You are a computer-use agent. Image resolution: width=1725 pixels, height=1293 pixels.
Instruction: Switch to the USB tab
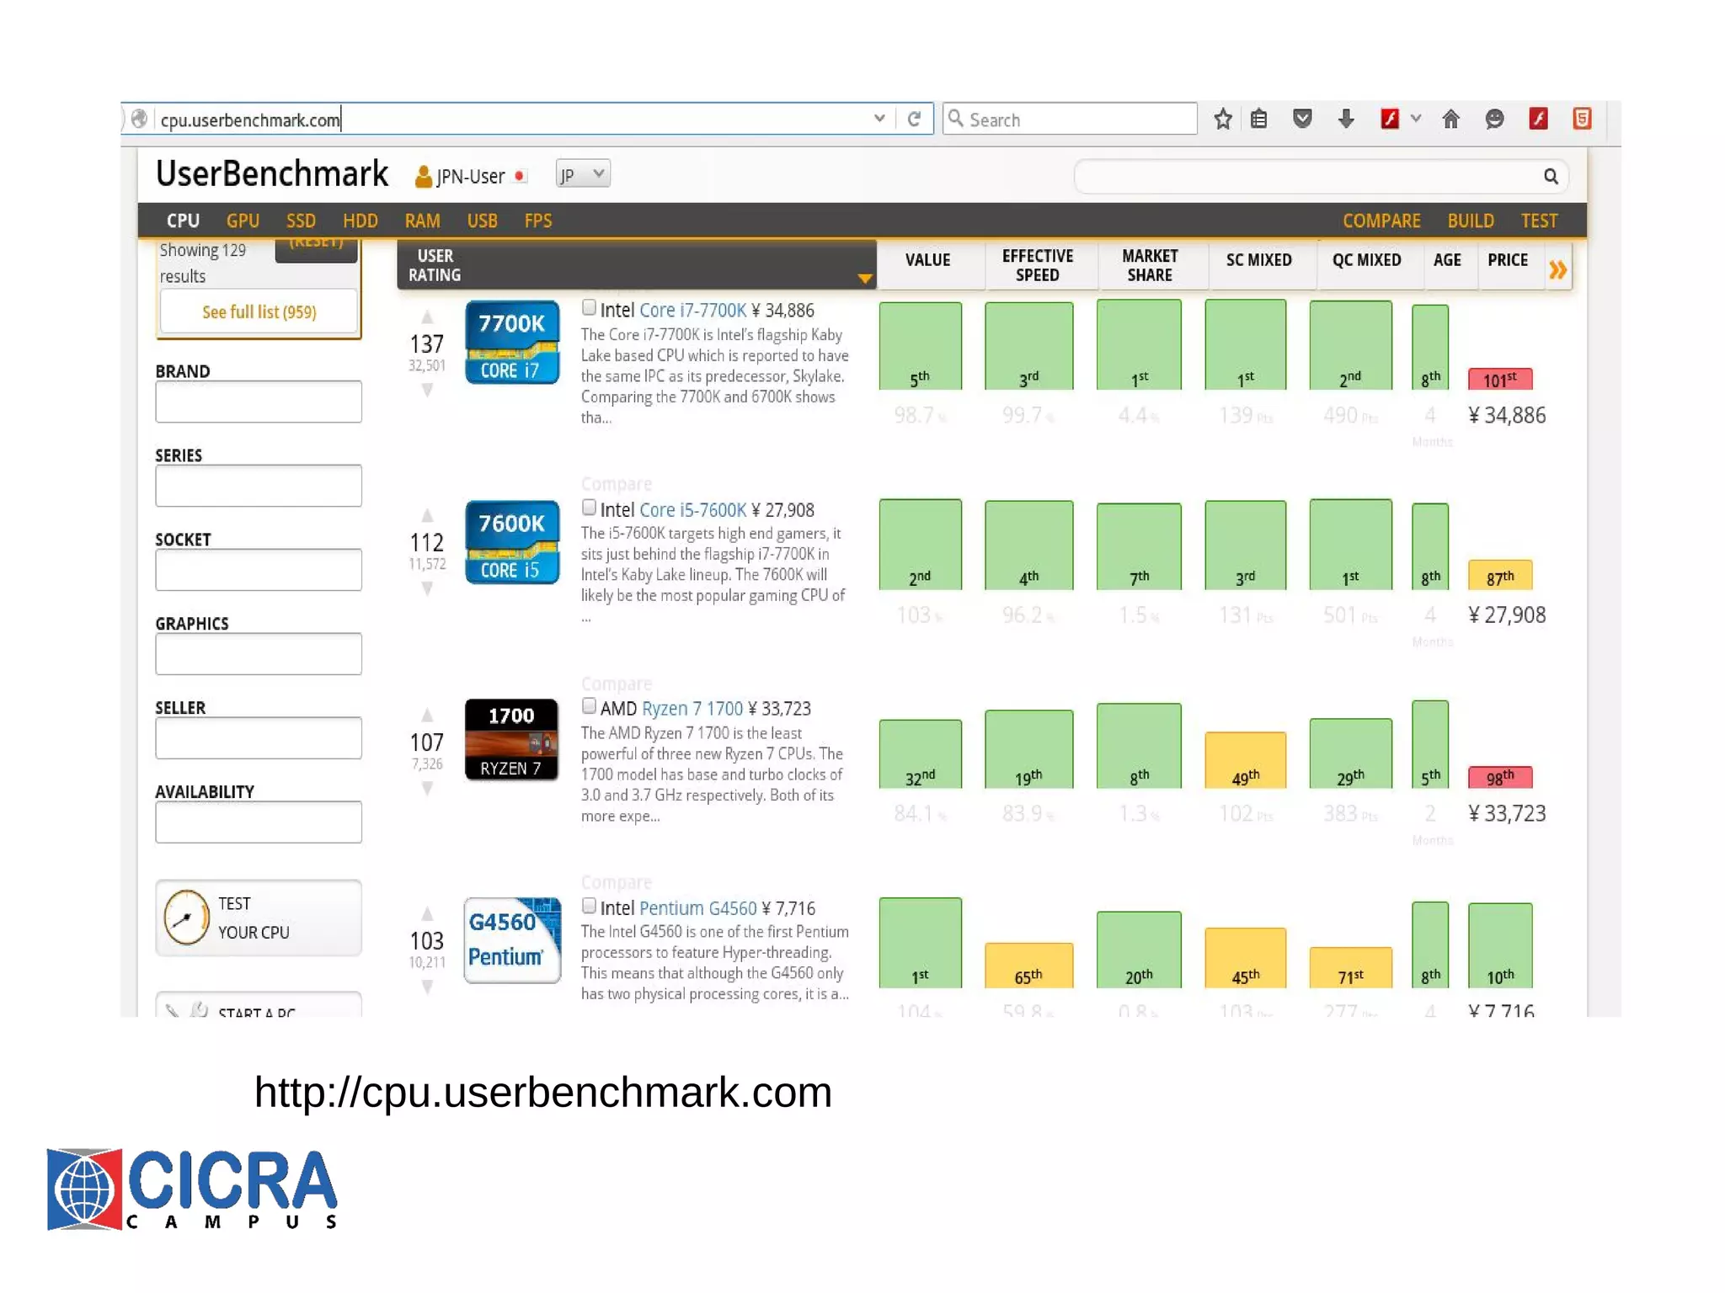[x=482, y=221]
